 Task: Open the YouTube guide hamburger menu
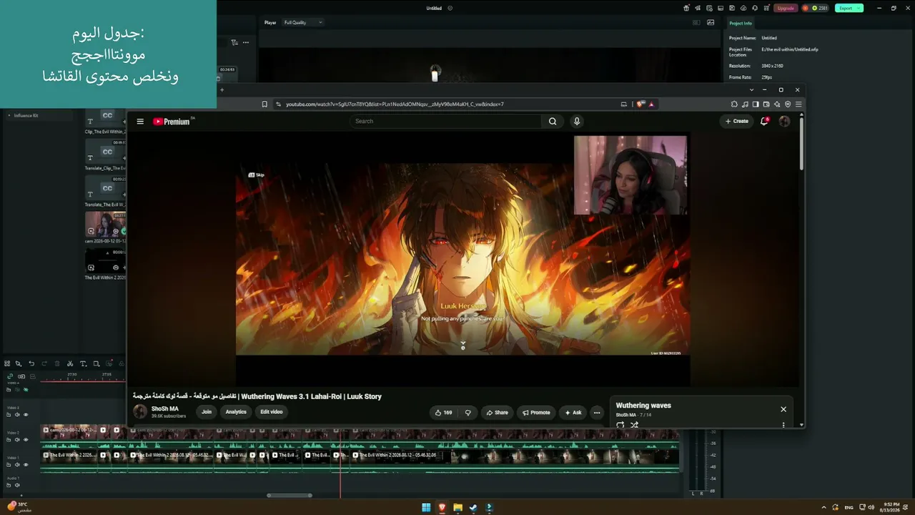pyautogui.click(x=140, y=122)
